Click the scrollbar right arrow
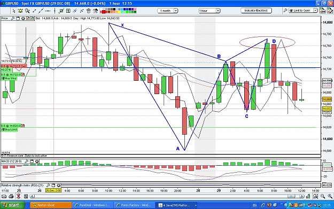 (302, 196)
